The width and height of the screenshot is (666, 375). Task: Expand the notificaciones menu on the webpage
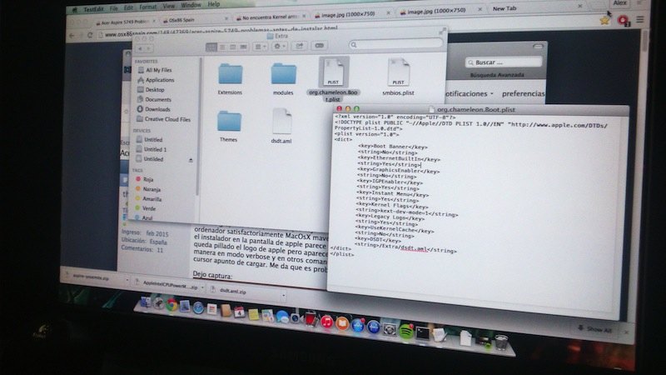pos(469,93)
